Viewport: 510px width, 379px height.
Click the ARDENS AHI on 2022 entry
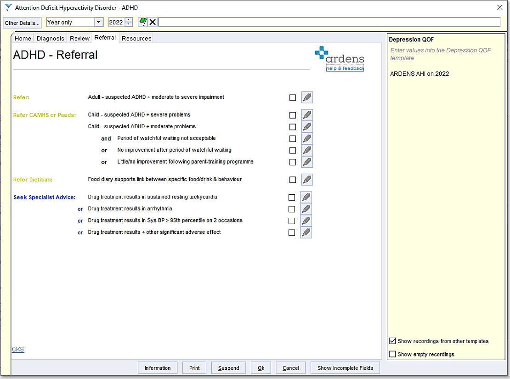419,74
